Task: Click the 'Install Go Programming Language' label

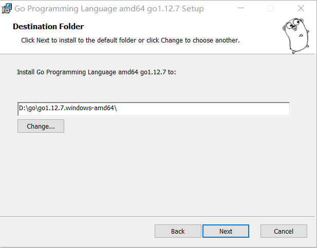Action: tap(97, 73)
